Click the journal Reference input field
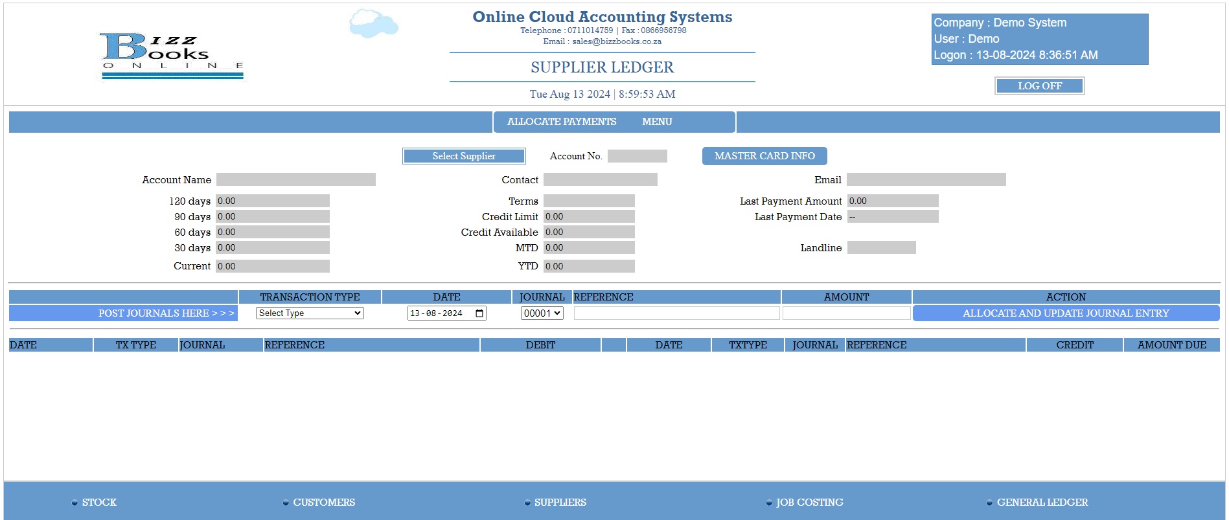Viewport: 1229px width, 520px height. [676, 313]
